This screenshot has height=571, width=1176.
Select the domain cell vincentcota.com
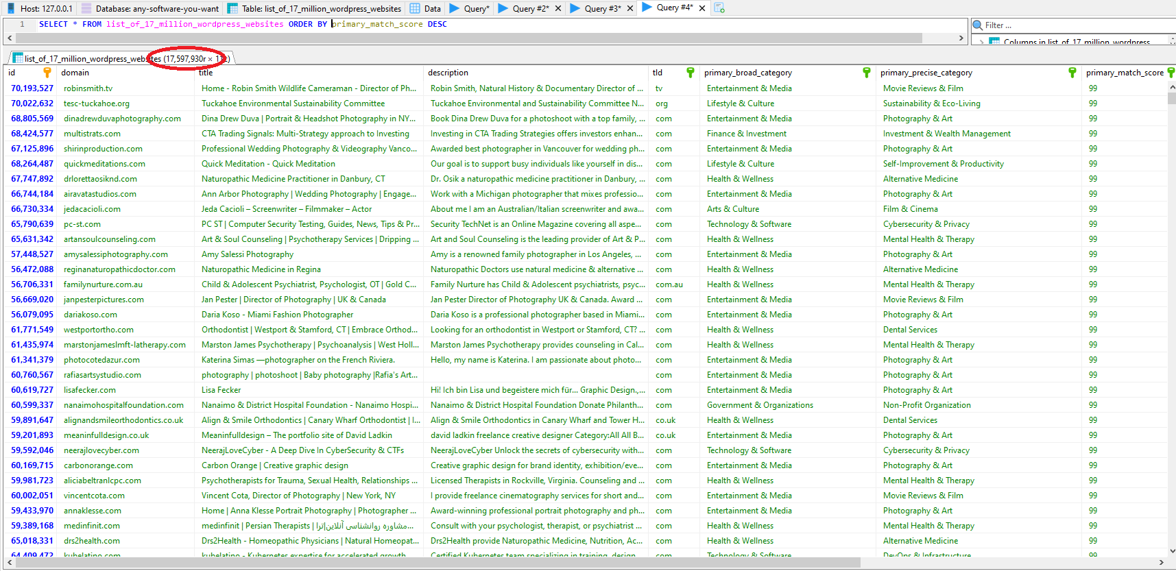pyautogui.click(x=94, y=496)
